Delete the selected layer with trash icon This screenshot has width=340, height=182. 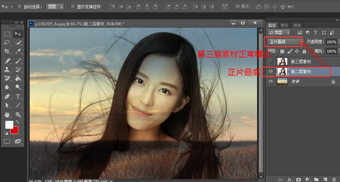pos(334,179)
